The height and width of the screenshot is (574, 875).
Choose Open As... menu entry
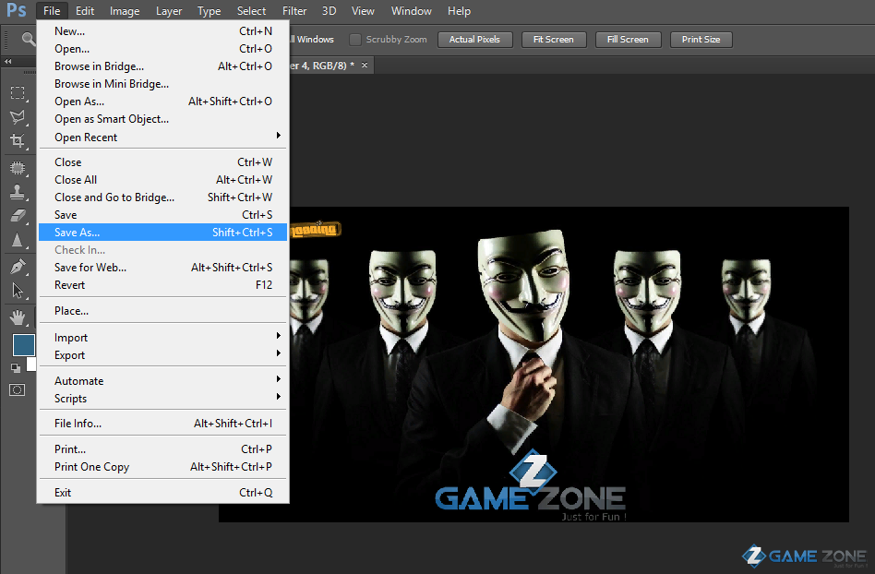163,102
